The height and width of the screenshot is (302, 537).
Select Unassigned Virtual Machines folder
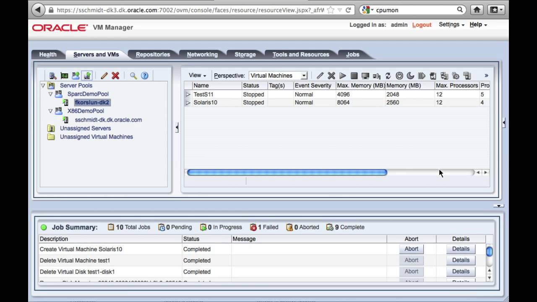coord(96,137)
